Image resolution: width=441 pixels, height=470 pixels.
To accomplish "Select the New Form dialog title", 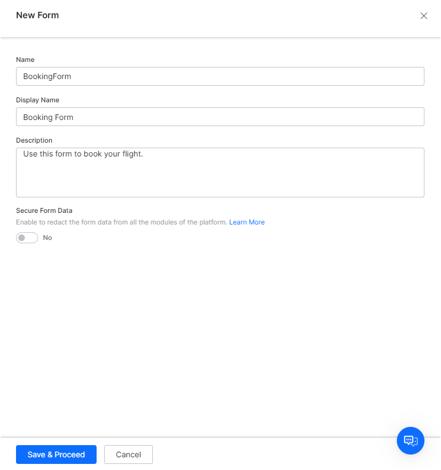I will [x=37, y=15].
